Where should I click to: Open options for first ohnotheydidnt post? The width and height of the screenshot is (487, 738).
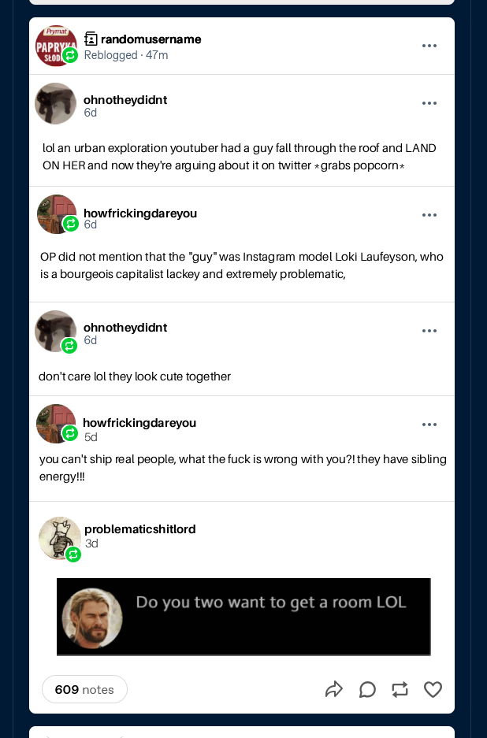point(429,103)
